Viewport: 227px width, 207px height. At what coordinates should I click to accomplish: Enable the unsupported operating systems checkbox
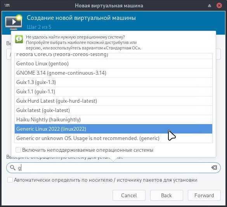pyautogui.click(x=18, y=150)
